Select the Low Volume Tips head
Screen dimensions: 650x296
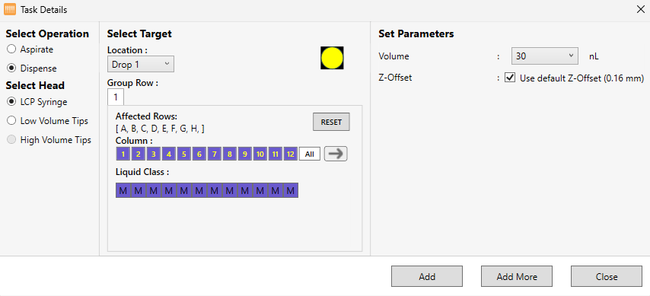[x=11, y=121]
